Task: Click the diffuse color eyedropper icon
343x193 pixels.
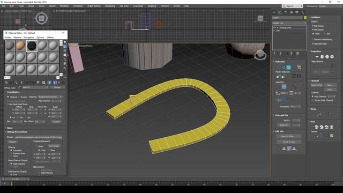Action: pos(19,87)
